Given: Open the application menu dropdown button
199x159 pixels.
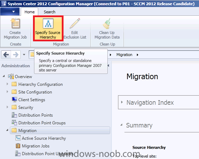Looking at the screenshot, I should [x=10, y=12].
